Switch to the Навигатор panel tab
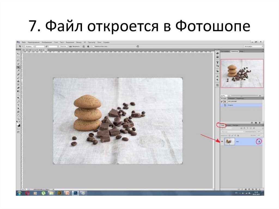 (x=234, y=51)
